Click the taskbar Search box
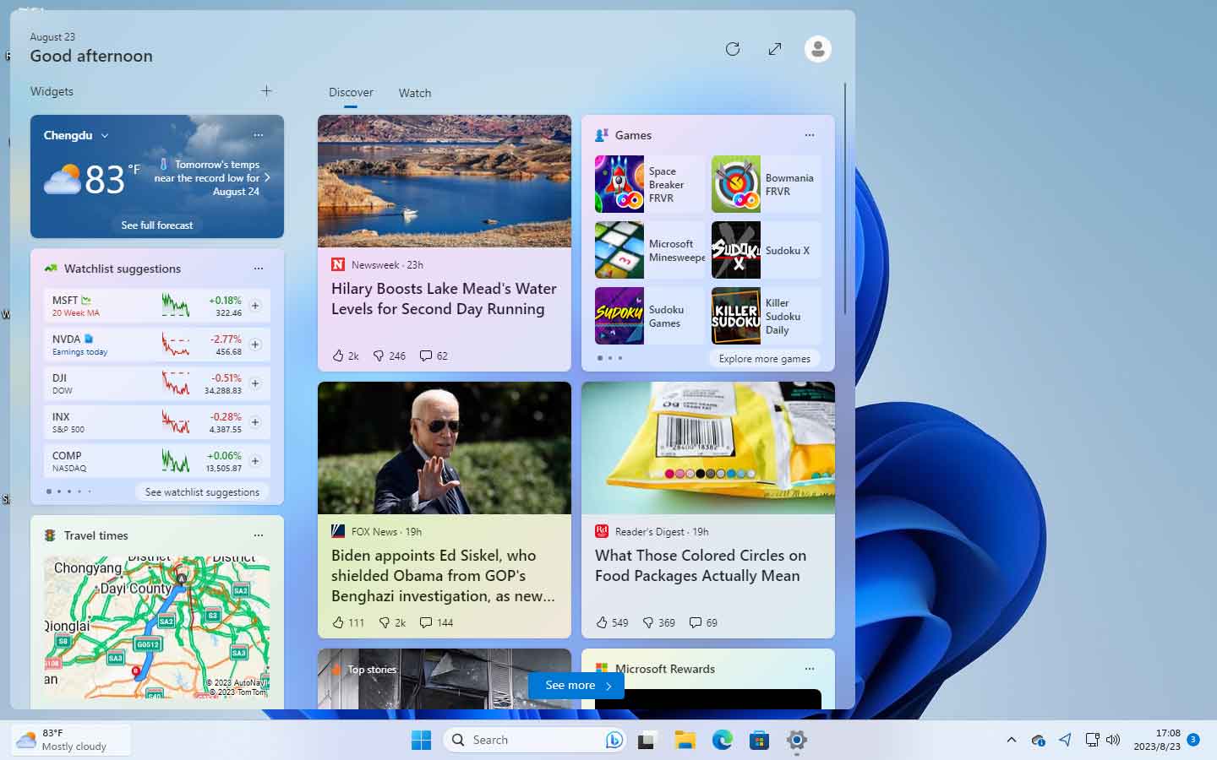Viewport: 1217px width, 760px height. [x=534, y=740]
